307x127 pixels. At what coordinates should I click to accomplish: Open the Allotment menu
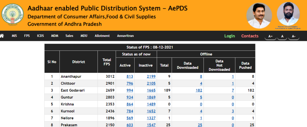pos(102,36)
